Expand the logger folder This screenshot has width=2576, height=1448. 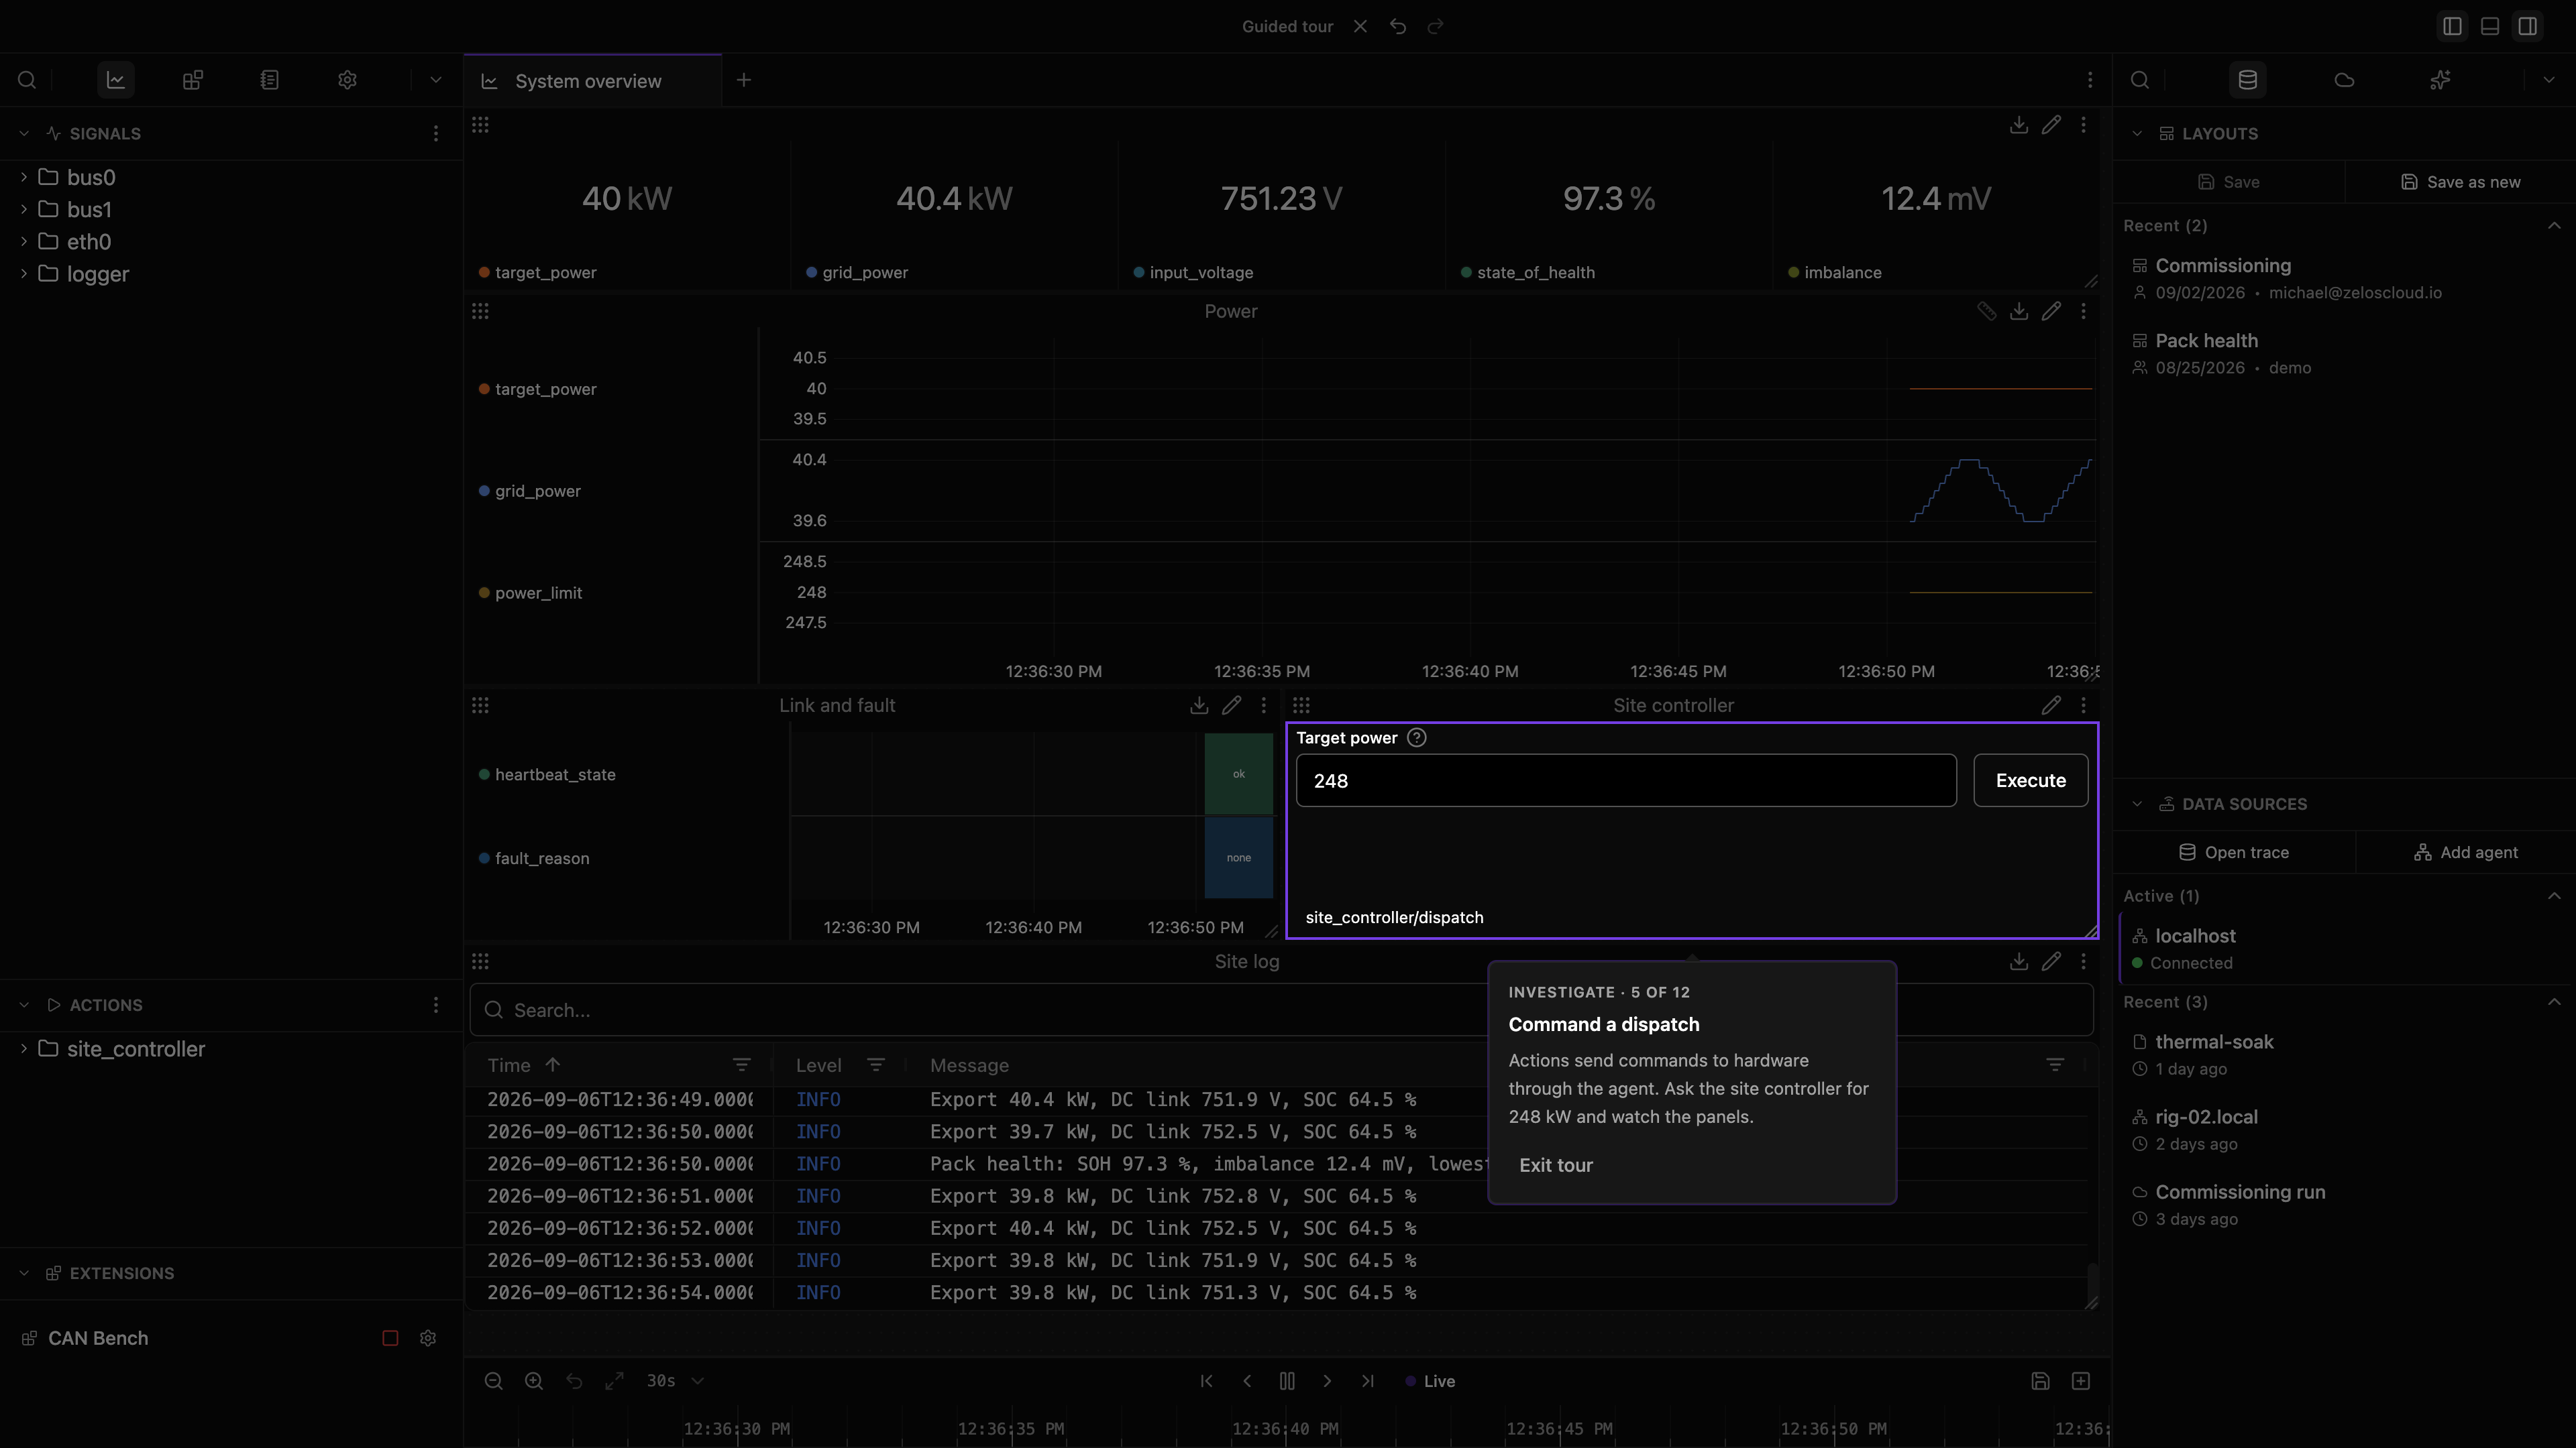[x=24, y=274]
